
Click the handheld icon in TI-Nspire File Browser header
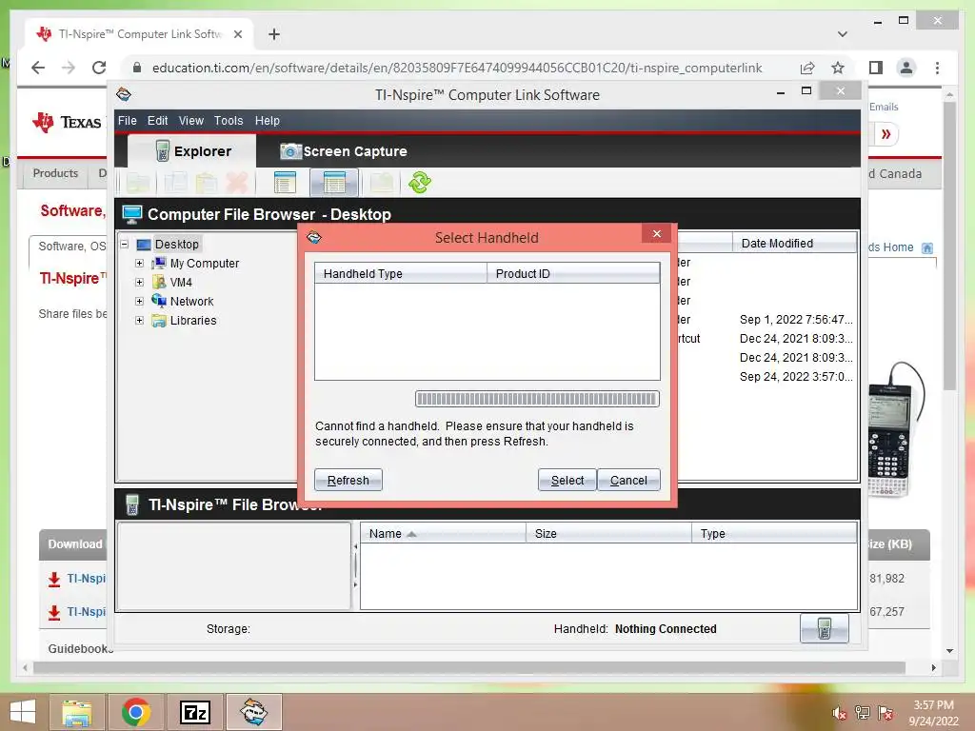131,504
